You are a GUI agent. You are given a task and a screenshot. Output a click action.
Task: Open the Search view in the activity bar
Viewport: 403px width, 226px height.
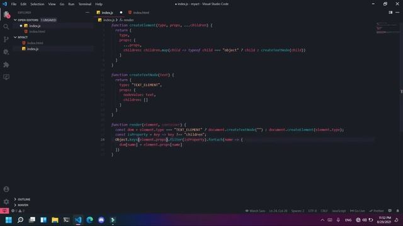pyautogui.click(x=6, y=26)
